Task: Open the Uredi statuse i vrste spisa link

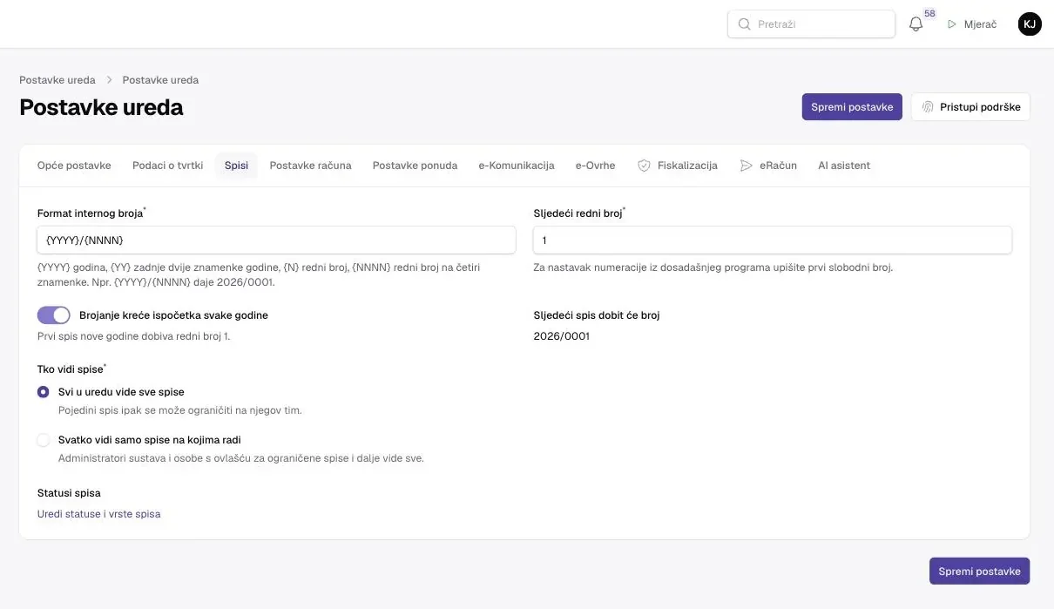Action: (99, 514)
